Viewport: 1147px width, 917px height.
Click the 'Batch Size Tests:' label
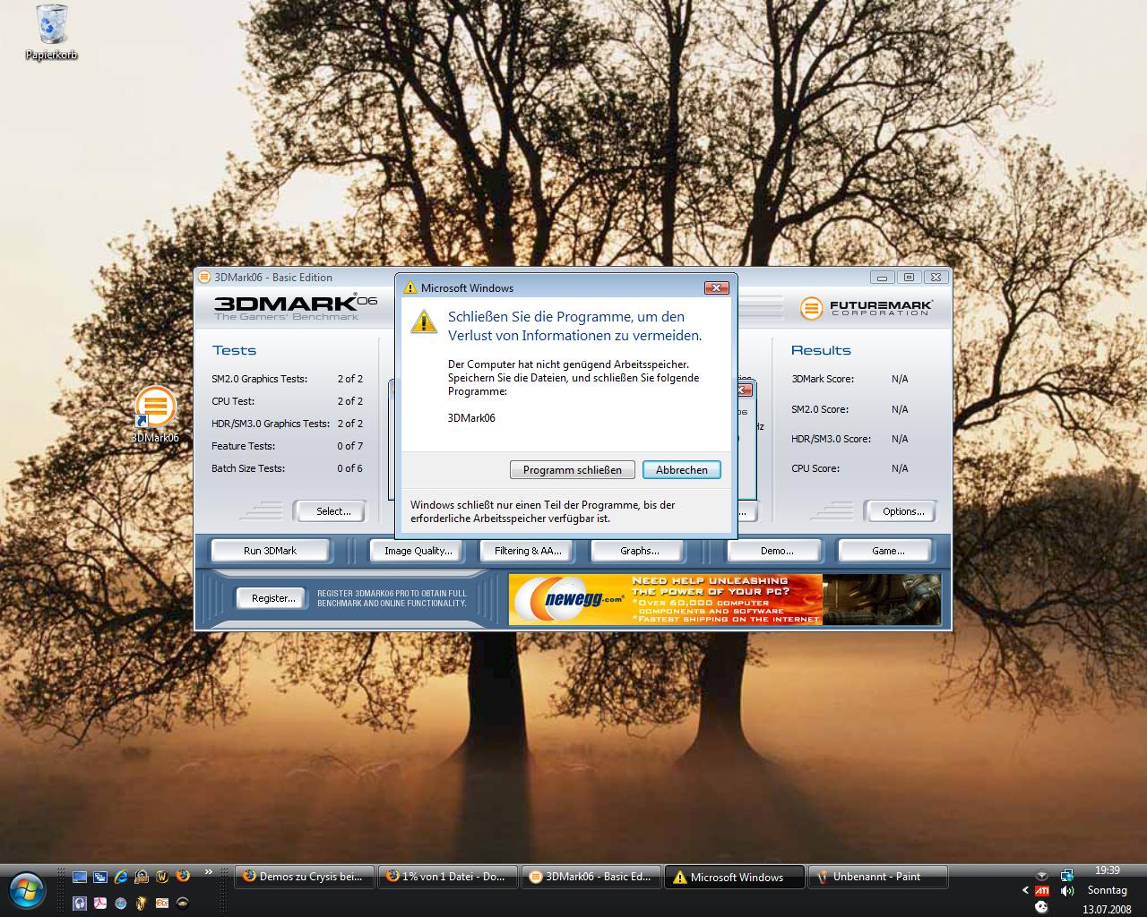coord(248,468)
